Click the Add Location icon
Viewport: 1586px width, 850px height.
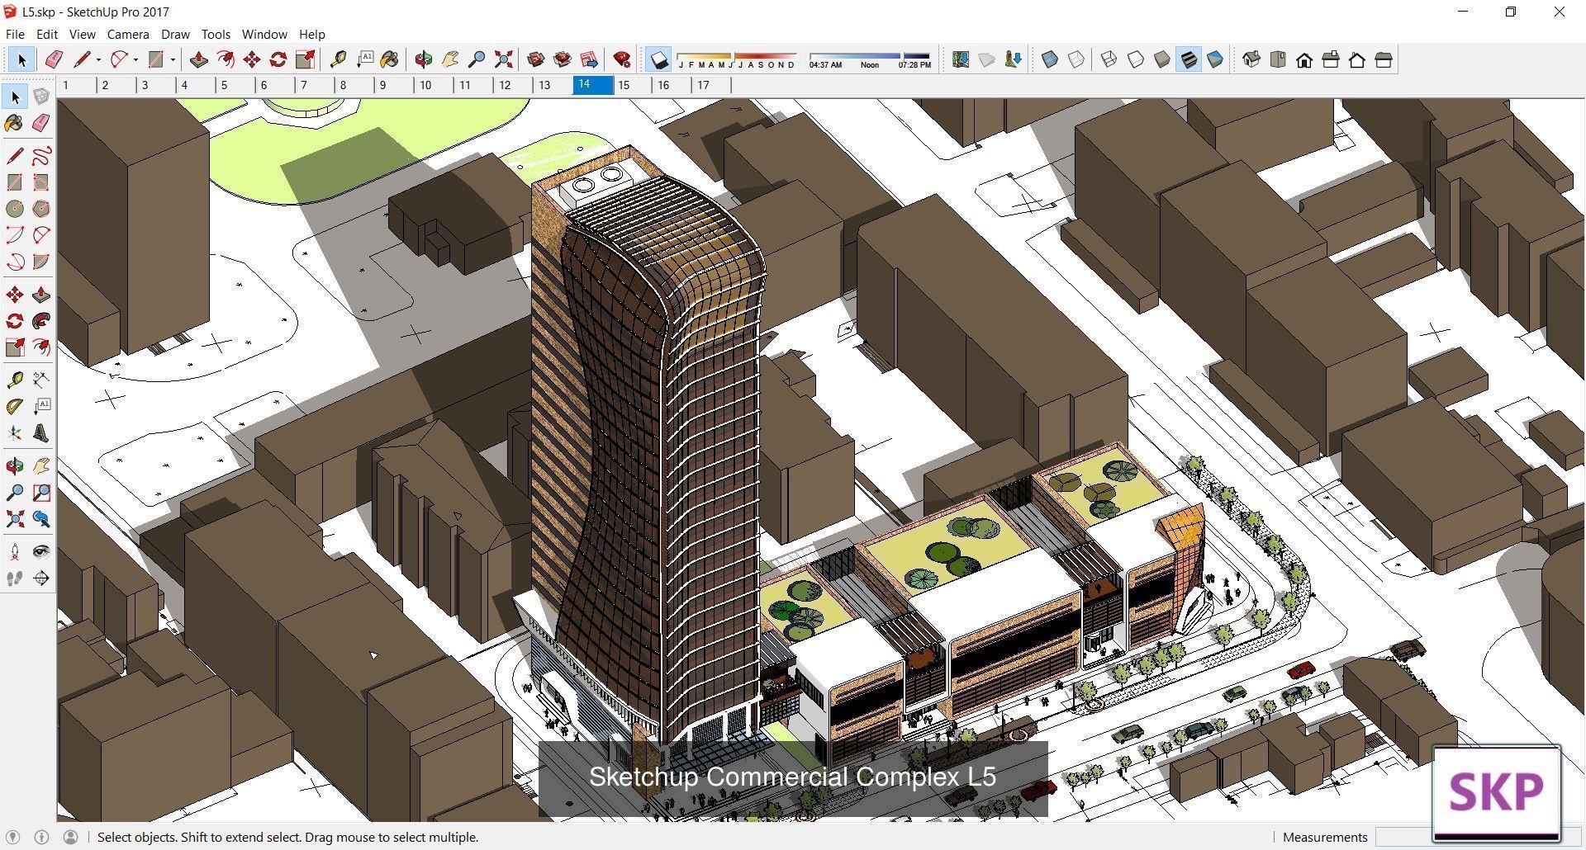961,59
